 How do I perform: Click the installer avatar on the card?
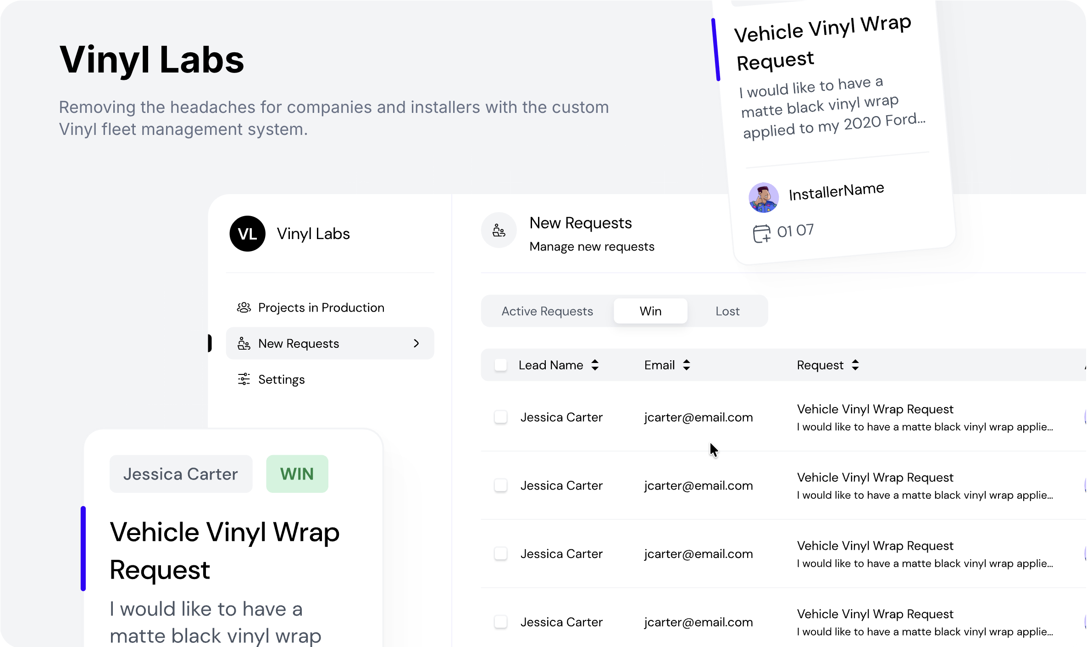(x=763, y=198)
